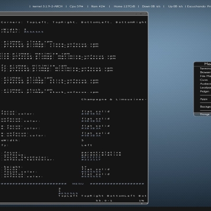Click the kernel 3.1.9-2-ARCH status entry
Screen dimensions: 211x211
click(x=47, y=6)
